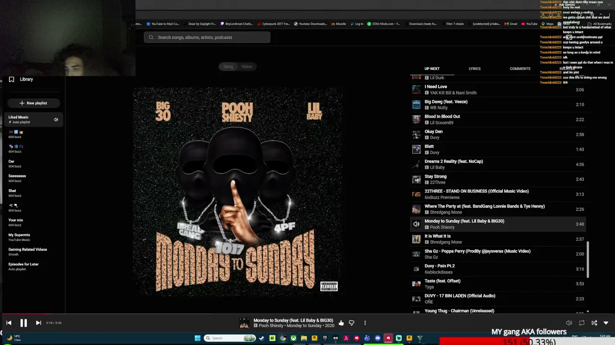Play Okay Den from queue
Image resolution: width=615 pixels, height=345 pixels.
[498, 134]
